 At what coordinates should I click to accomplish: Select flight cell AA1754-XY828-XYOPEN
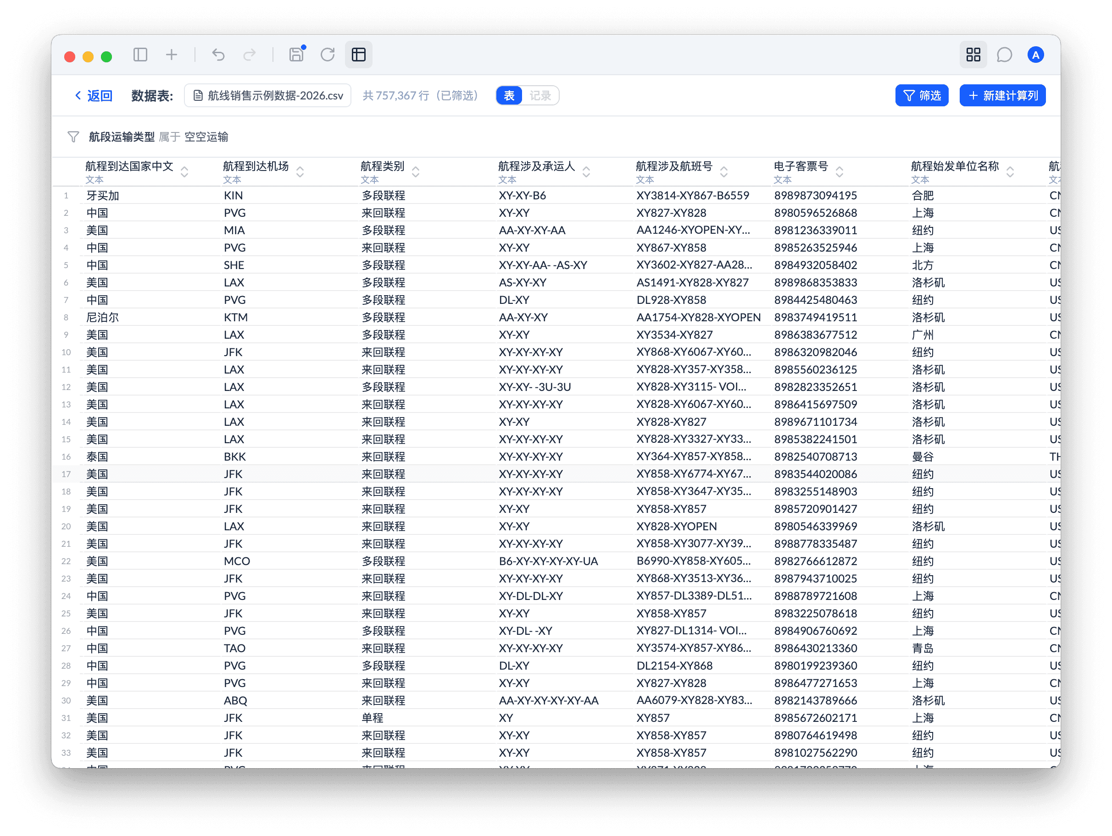[x=698, y=317]
